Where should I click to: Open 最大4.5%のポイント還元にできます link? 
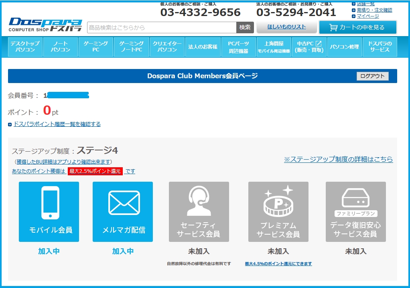(278, 264)
